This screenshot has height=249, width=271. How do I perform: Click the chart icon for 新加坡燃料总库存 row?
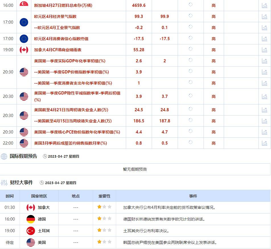(265, 5)
